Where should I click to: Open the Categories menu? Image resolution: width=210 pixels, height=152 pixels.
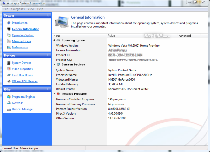[18, 9]
